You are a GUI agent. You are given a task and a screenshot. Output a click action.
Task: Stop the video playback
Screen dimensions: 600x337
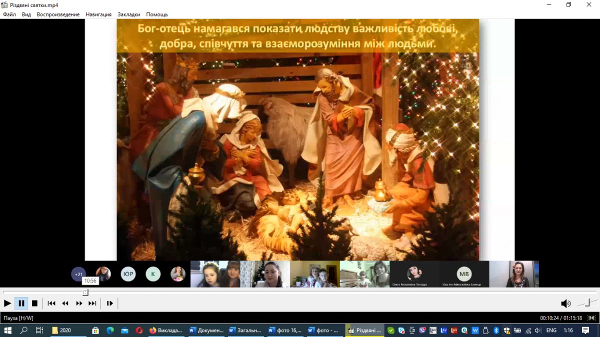[34, 303]
